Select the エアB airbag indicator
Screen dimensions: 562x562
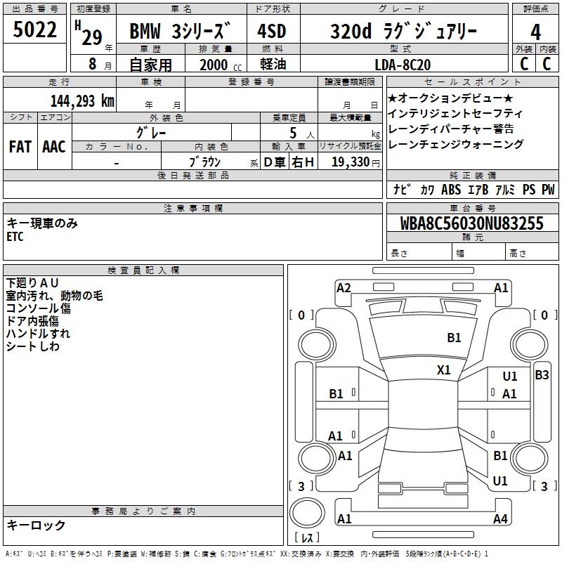coord(477,190)
